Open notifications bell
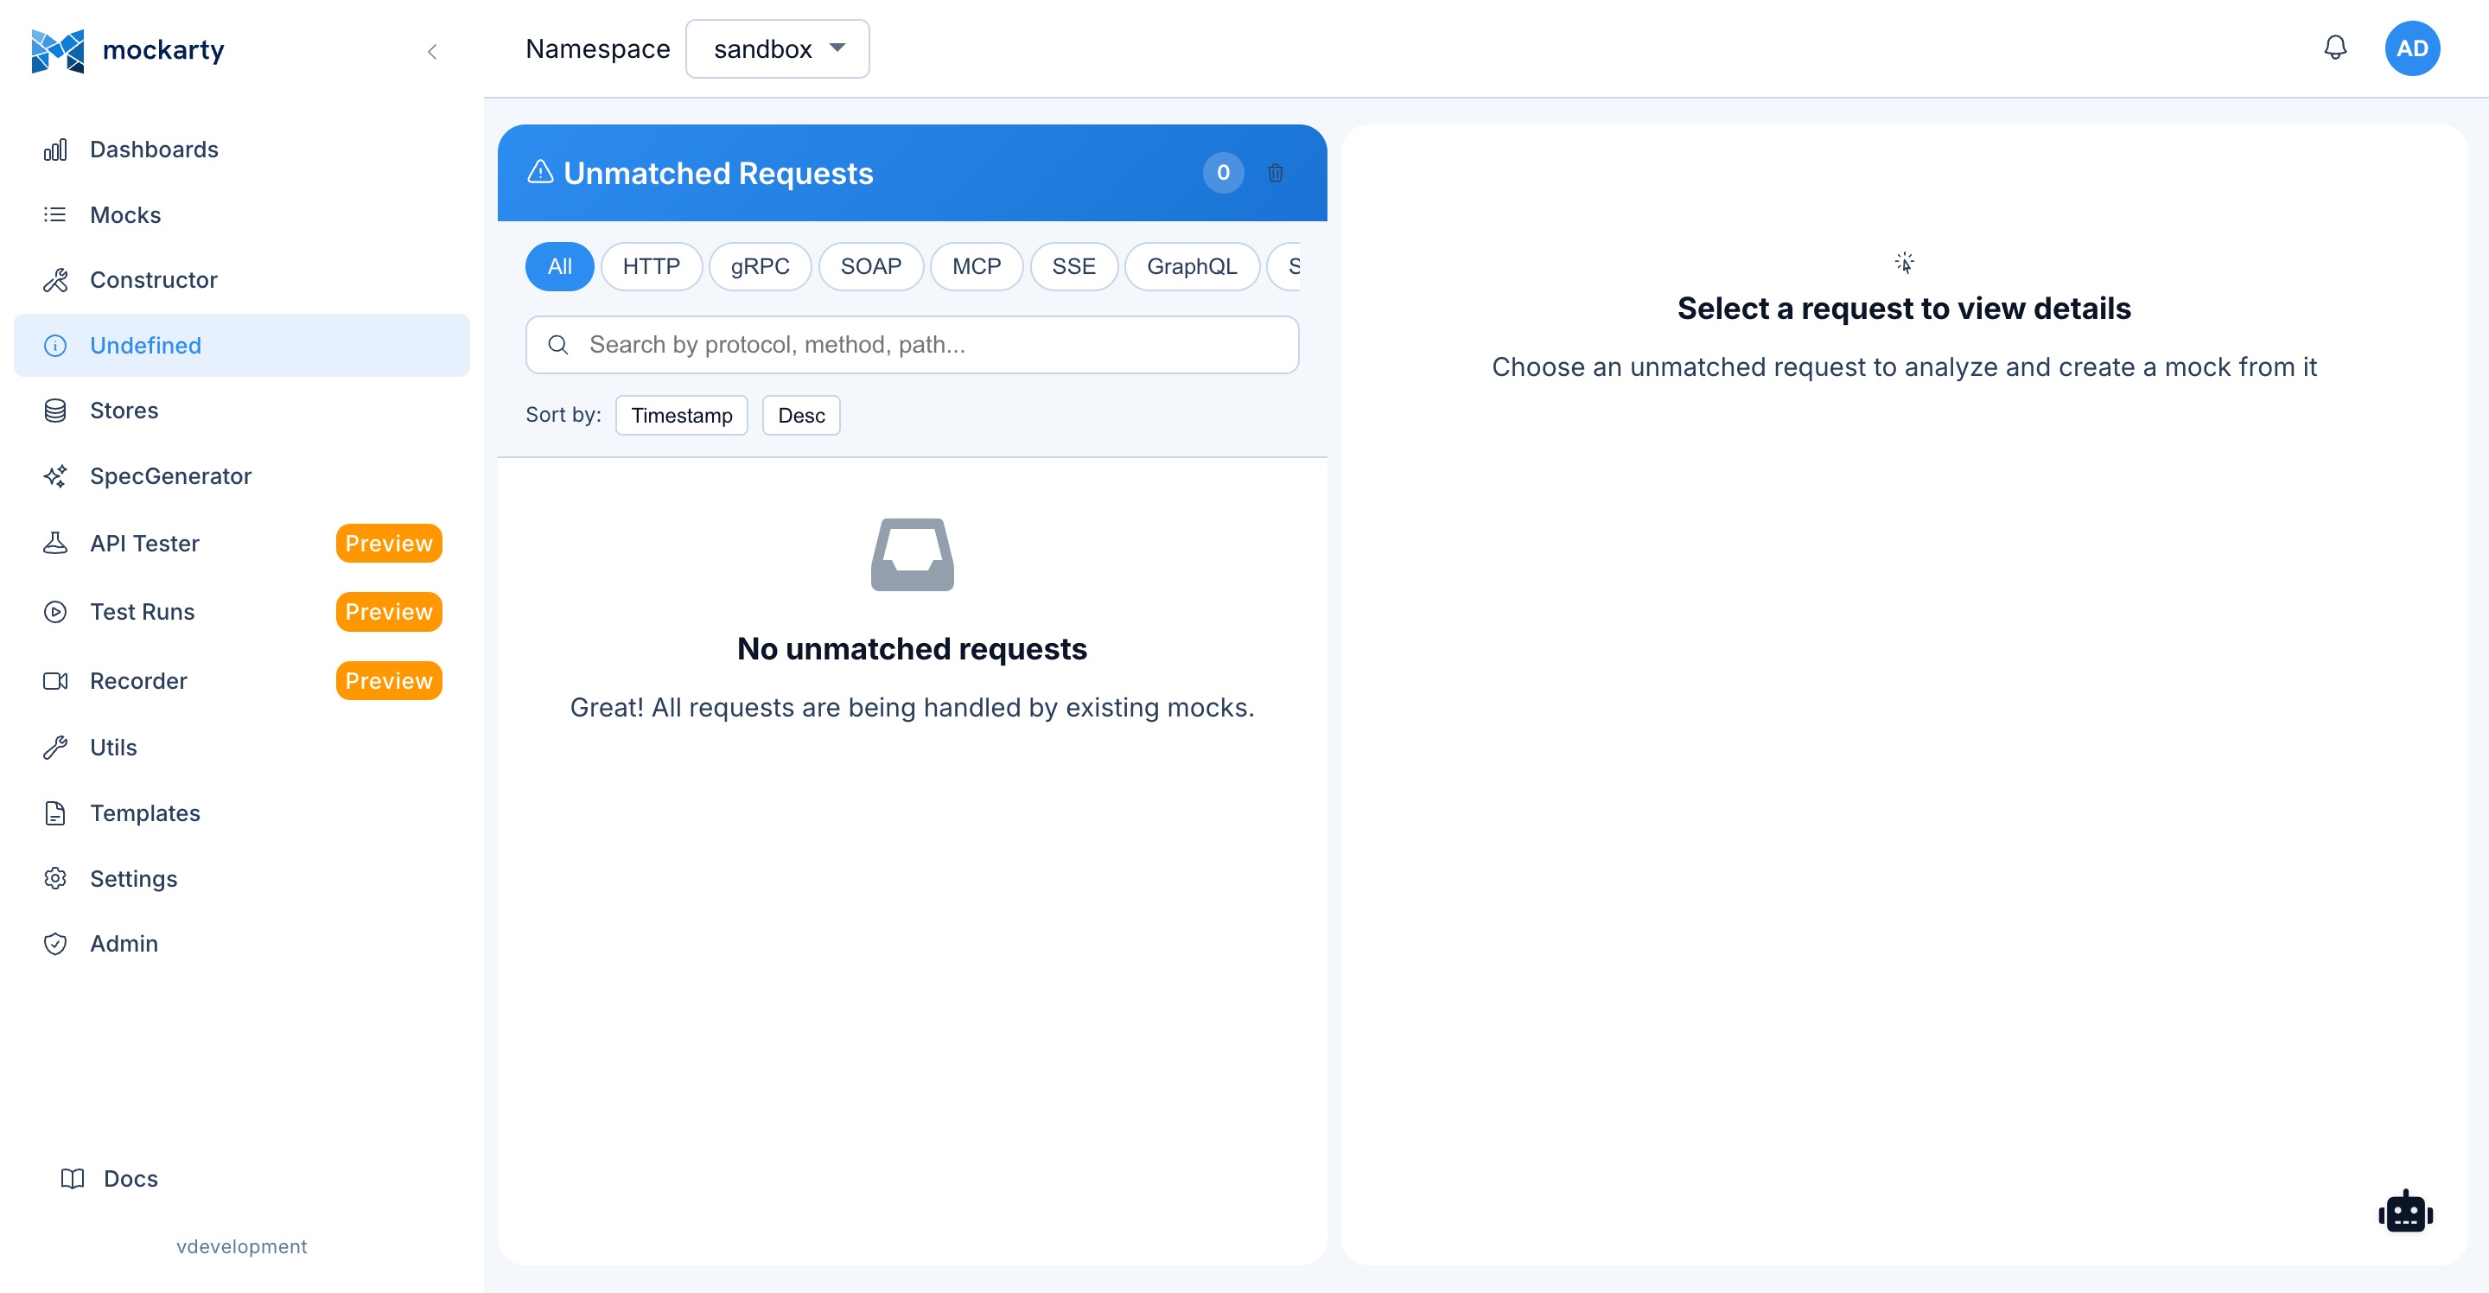This screenshot has width=2489, height=1293. point(2334,48)
